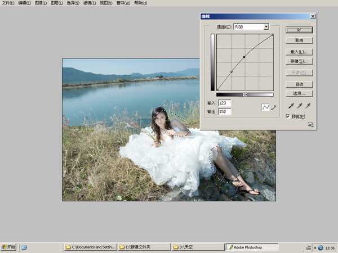Viewport: 338px width, 253px height.
Task: Open the 选择 (Select) menu
Action: (x=73, y=3)
